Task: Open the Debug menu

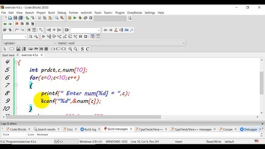Action: pyautogui.click(x=62, y=13)
